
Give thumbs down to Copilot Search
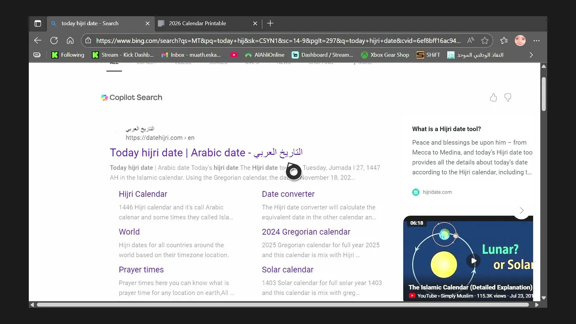click(x=508, y=97)
